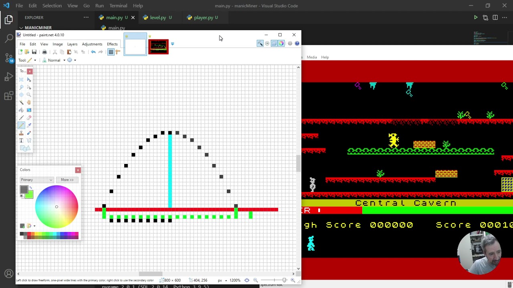Viewport: 513px width, 288px height.
Task: Toggle the Colors window button
Action: click(281, 44)
